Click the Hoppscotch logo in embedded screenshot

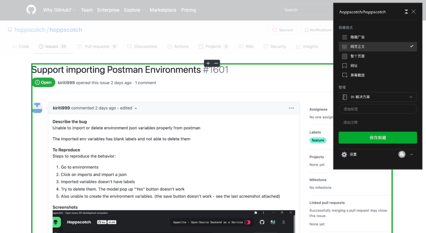pyautogui.click(x=57, y=223)
